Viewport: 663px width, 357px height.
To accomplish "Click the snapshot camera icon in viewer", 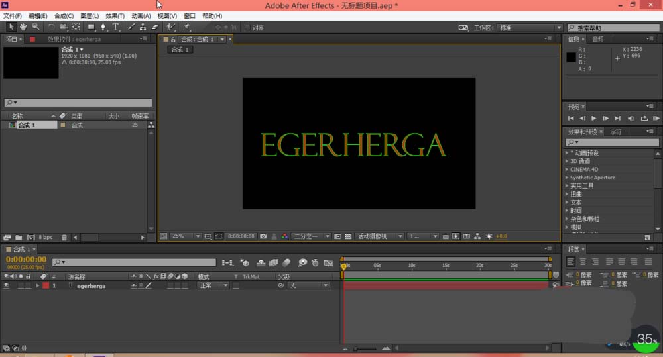I will [263, 236].
